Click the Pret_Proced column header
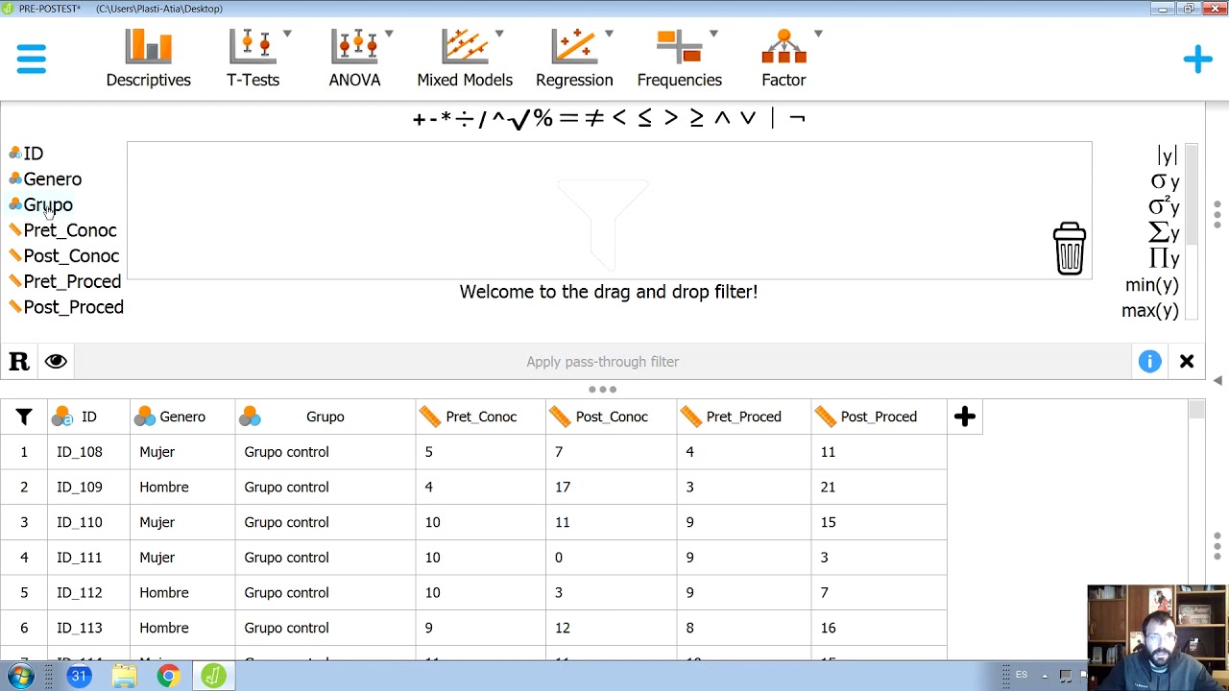This screenshot has height=691, width=1229. coord(743,417)
